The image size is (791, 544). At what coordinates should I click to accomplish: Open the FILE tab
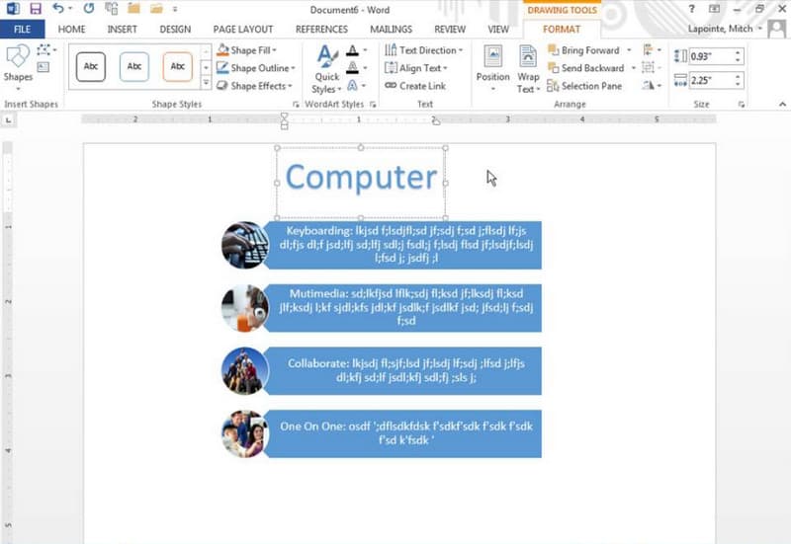coord(22,30)
